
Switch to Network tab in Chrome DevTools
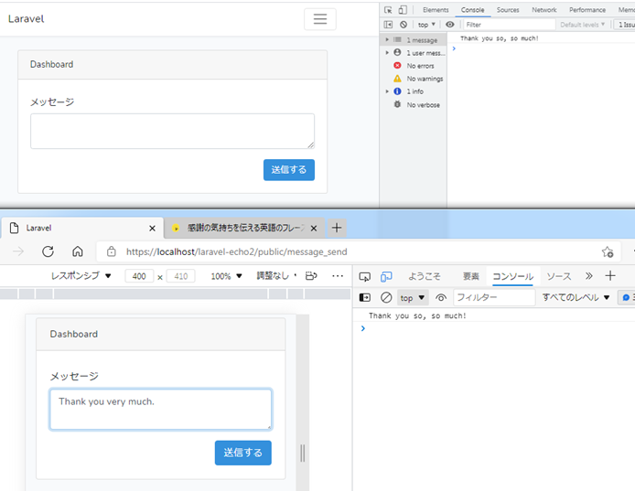[x=544, y=10]
